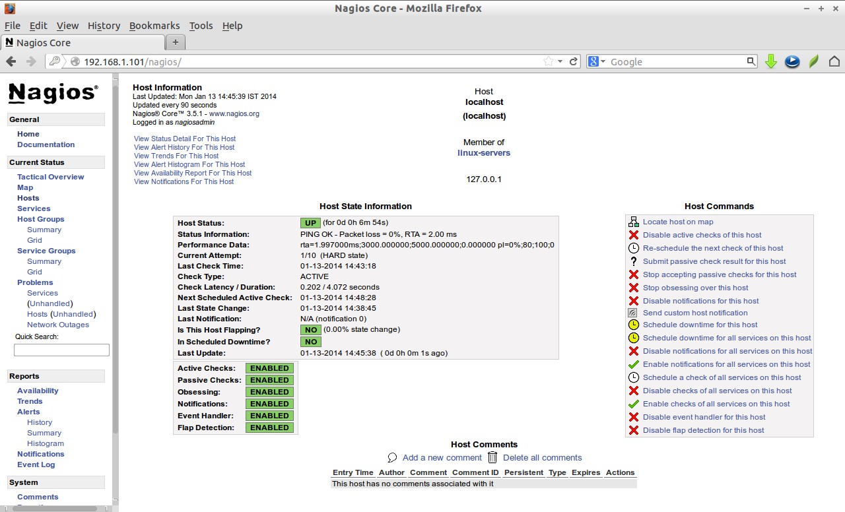The width and height of the screenshot is (845, 512).
Task: Click the search magnifier icon in search box
Action: pos(751,61)
